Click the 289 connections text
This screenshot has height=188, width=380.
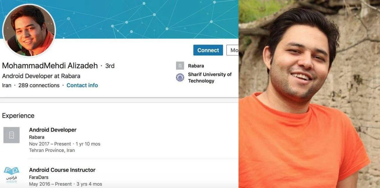[x=39, y=85]
